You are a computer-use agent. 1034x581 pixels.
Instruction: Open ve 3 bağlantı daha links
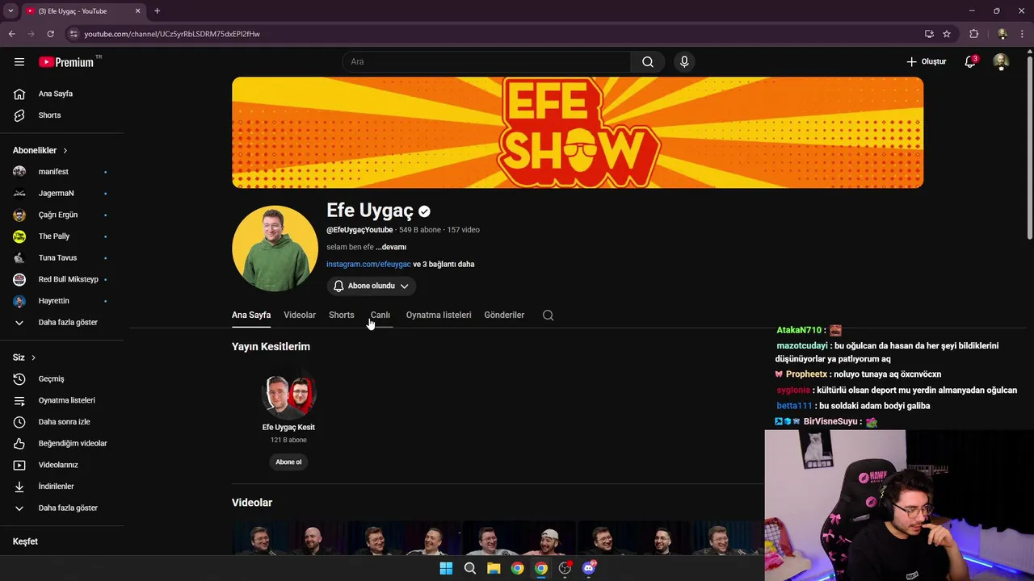pyautogui.click(x=443, y=264)
